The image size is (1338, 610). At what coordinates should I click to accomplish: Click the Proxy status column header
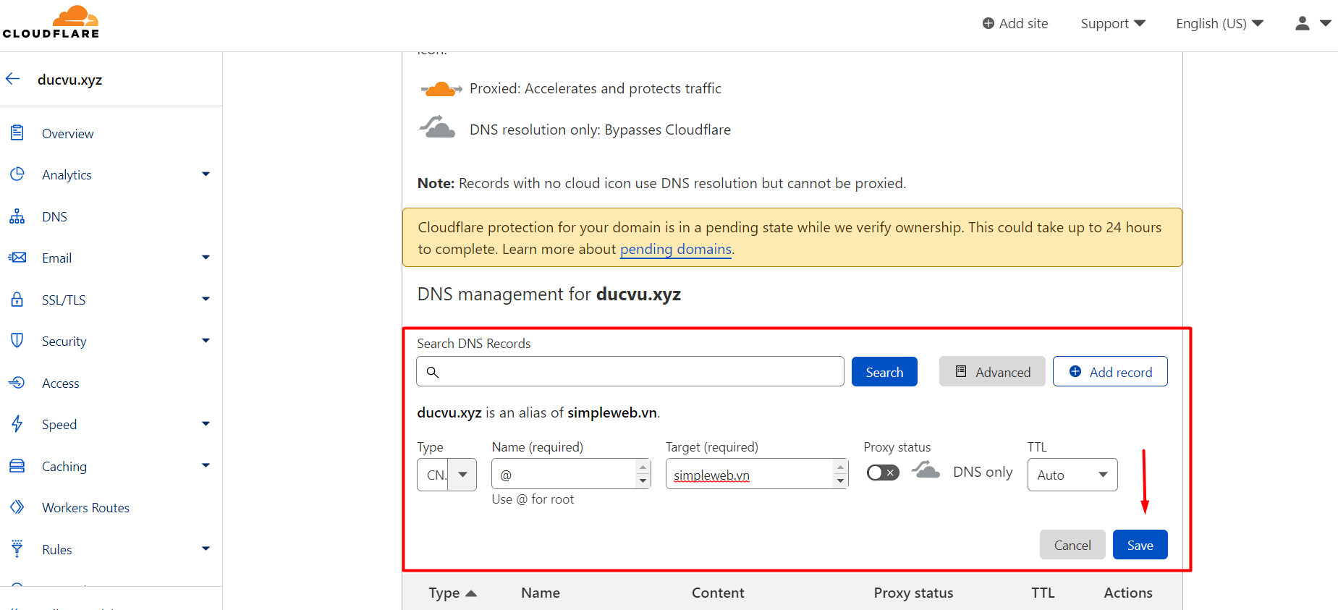pos(913,593)
